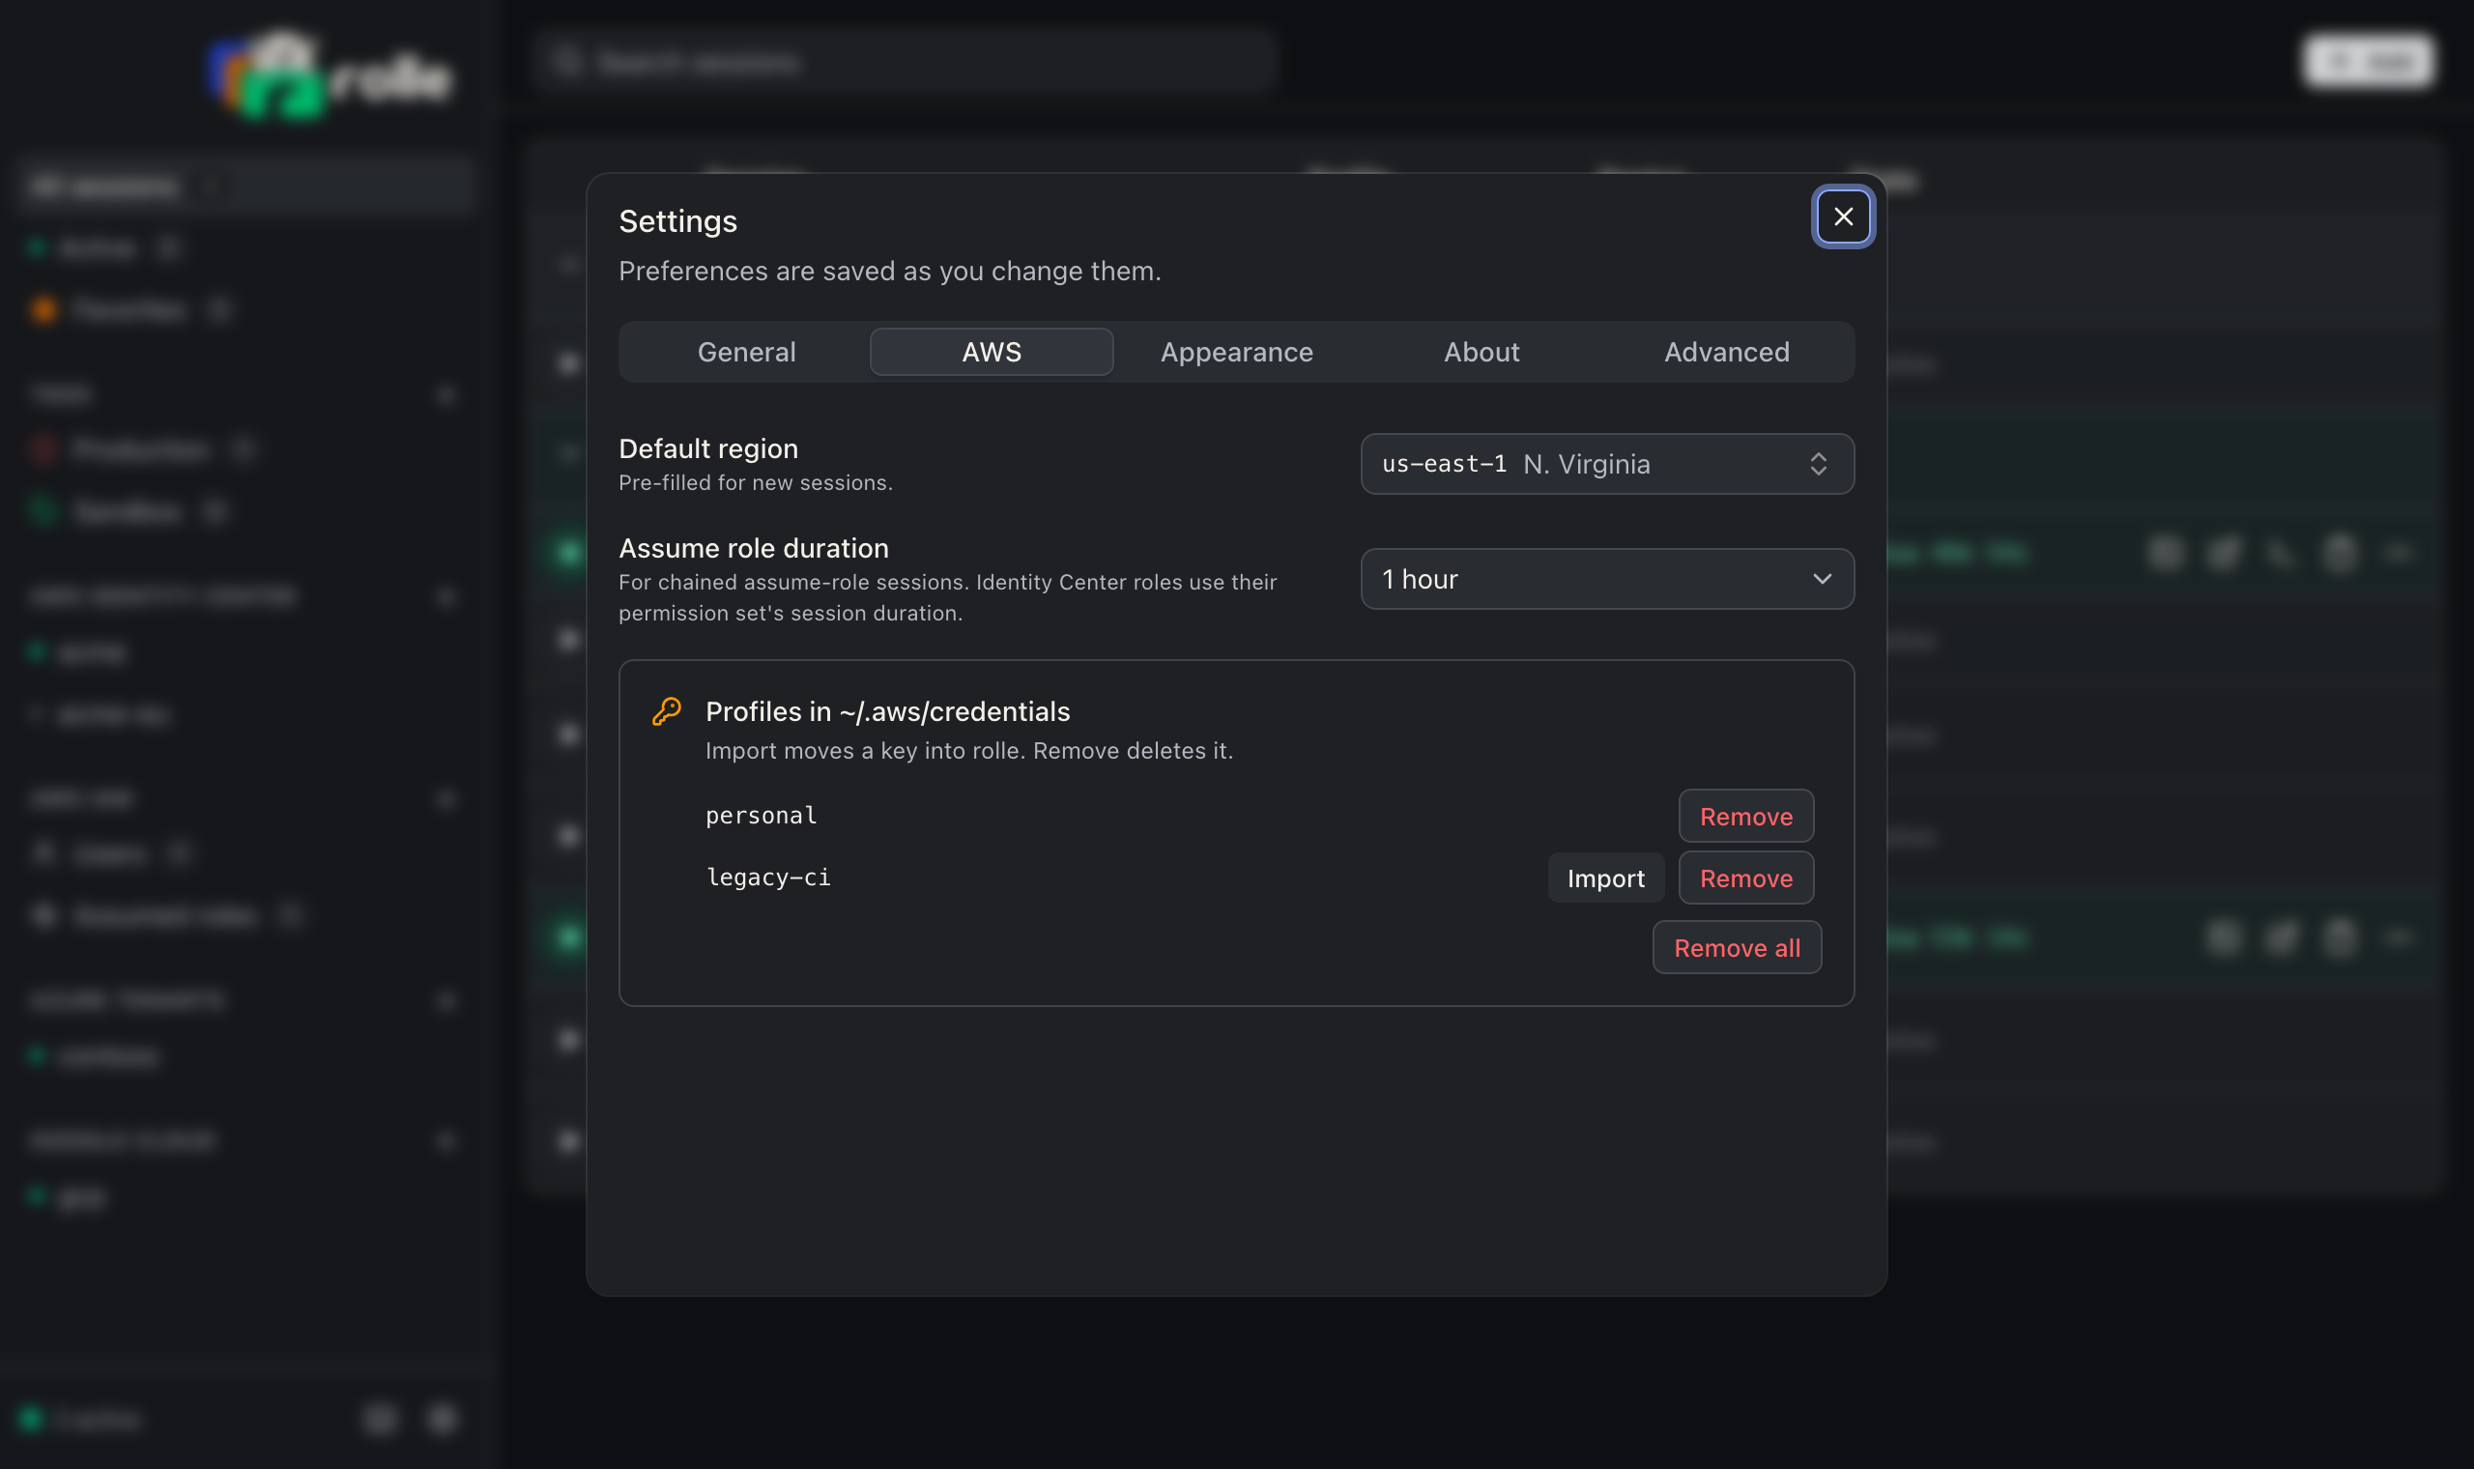Click the legacy-ci profile name
The height and width of the screenshot is (1469, 2474).
(x=767, y=877)
